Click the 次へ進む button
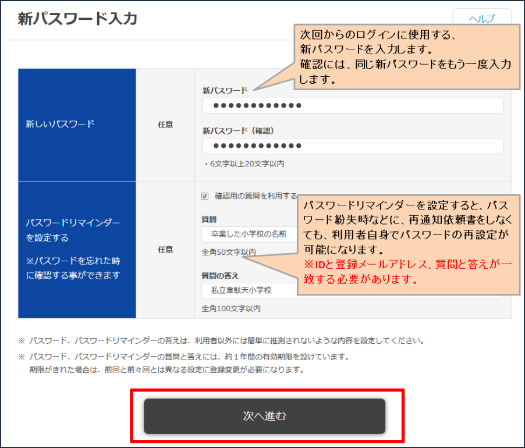This screenshot has width=525, height=448. click(265, 416)
